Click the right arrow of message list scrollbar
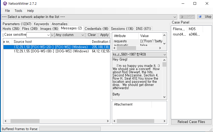Viewport: 213px width, 132px height. point(108,121)
